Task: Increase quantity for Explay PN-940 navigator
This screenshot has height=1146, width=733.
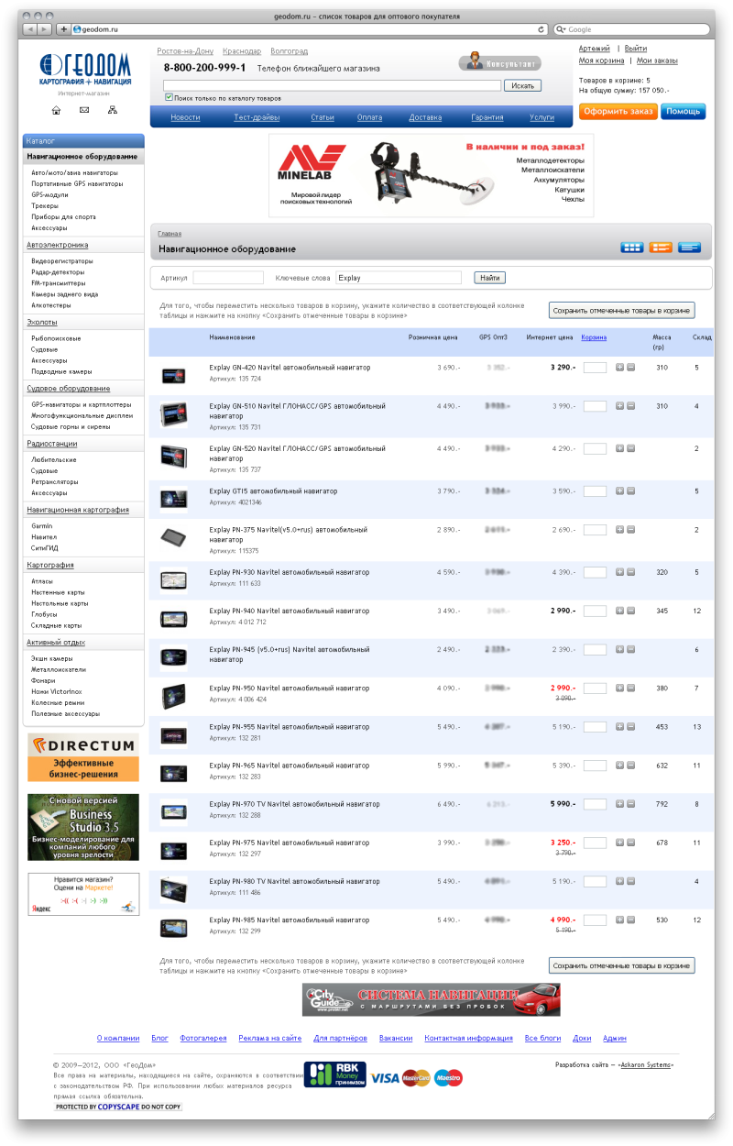Action: coord(619,611)
